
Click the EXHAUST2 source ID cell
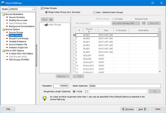pyautogui.click(x=91, y=66)
